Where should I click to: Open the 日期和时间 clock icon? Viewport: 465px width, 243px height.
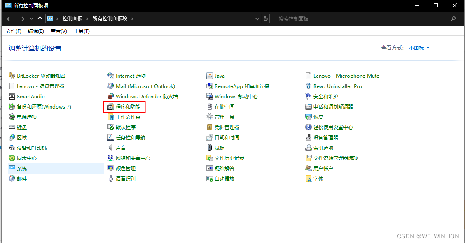(210, 138)
